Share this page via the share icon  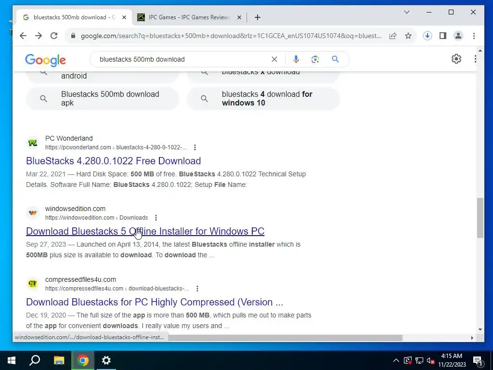393,36
